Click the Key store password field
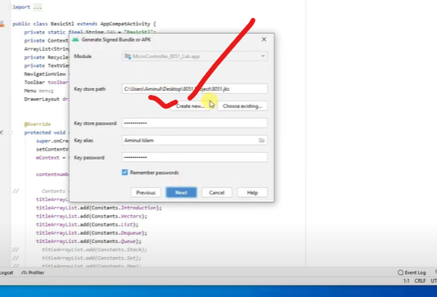 pos(195,124)
